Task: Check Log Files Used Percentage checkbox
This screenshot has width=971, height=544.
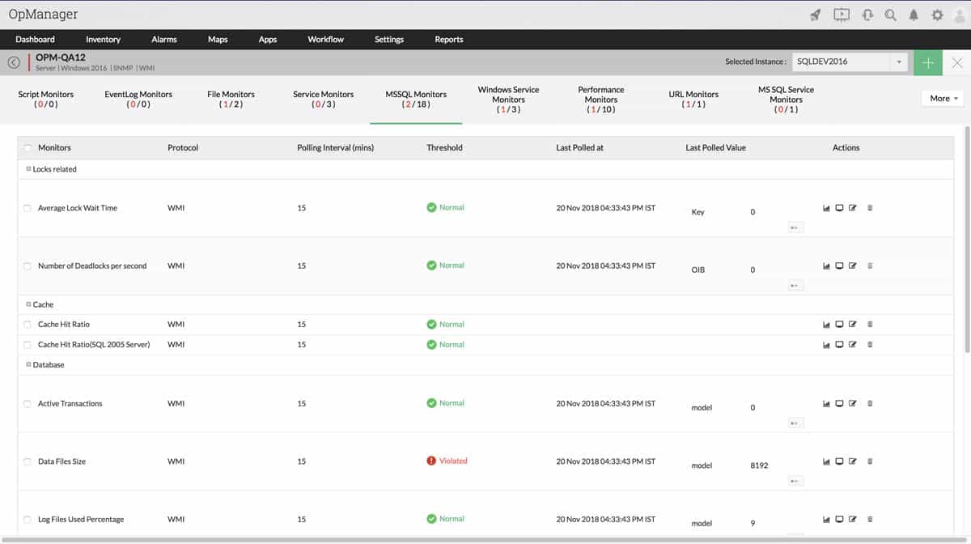Action: [27, 519]
